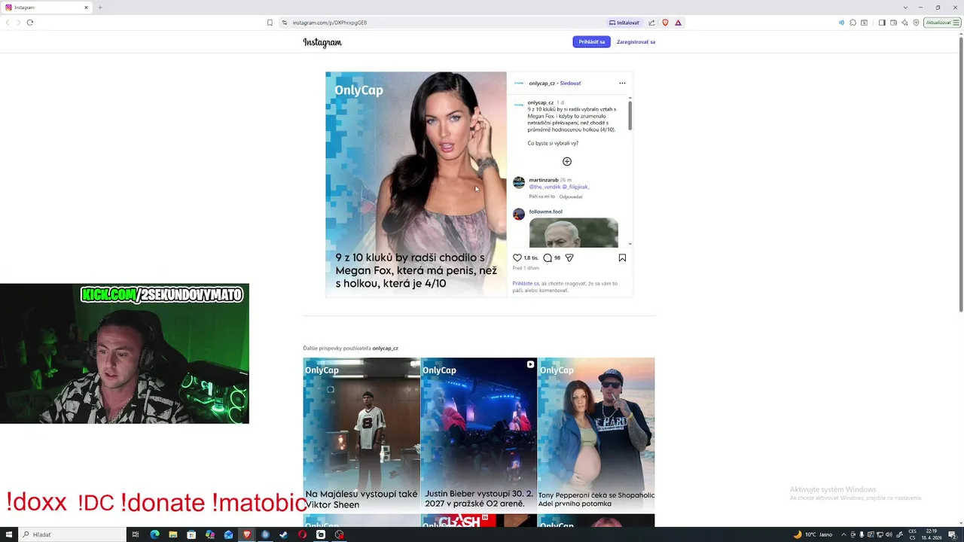Load more comments with plus circle icon
964x542 pixels.
pyautogui.click(x=567, y=161)
